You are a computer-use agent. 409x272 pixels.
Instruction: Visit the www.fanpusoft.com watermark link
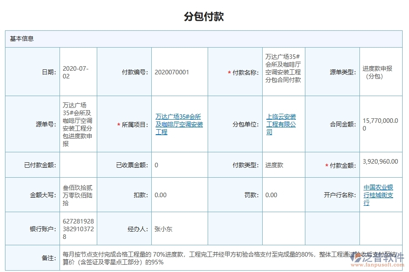(379, 264)
